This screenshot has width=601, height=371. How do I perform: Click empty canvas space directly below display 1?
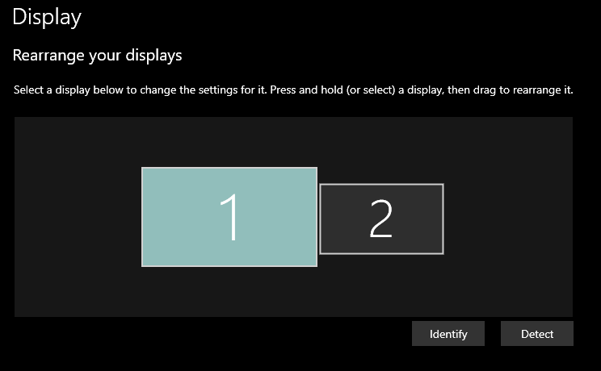[x=229, y=292]
